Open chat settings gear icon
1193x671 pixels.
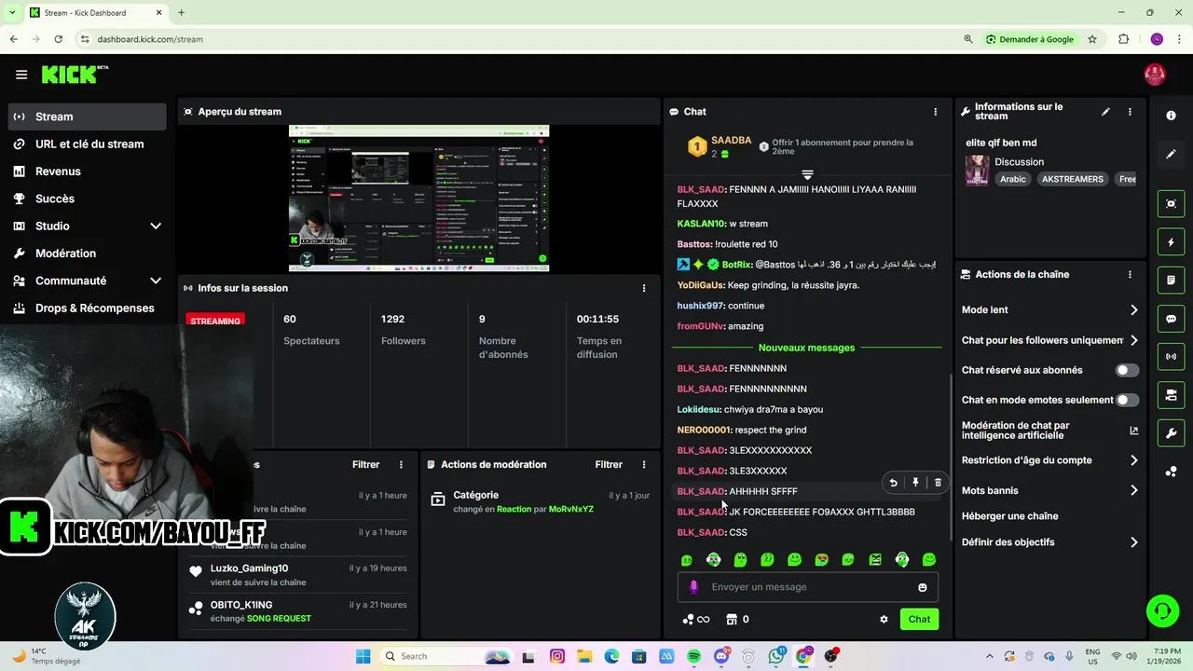click(x=884, y=619)
